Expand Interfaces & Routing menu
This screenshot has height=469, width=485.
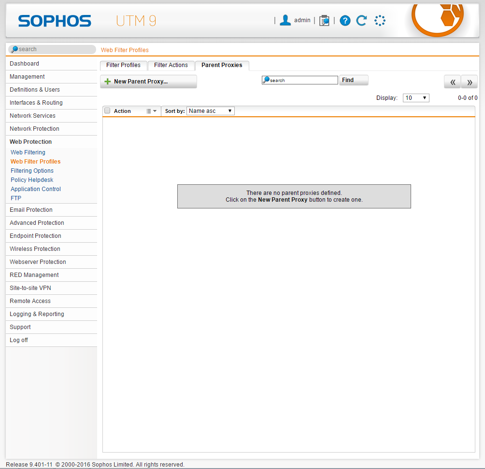click(51, 103)
